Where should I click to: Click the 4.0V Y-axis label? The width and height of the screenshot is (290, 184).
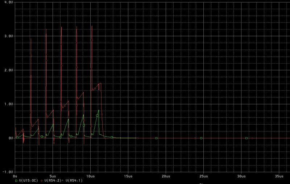8,3
